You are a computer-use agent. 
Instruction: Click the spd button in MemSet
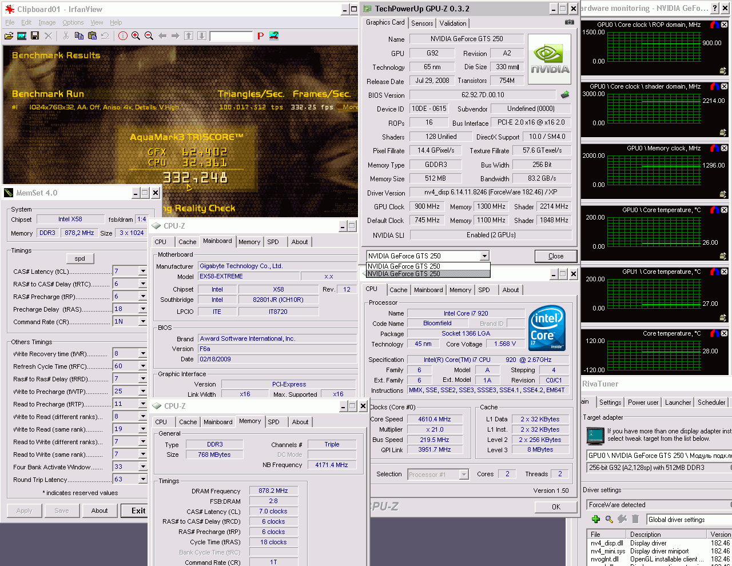pyautogui.click(x=80, y=258)
